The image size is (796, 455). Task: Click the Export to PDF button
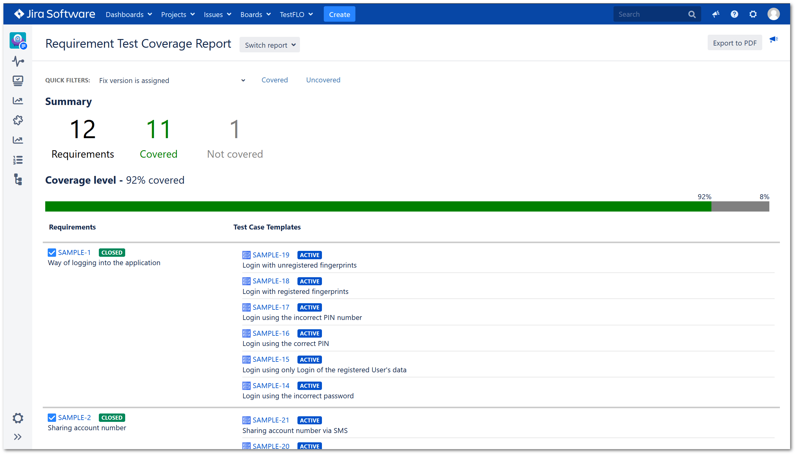click(x=735, y=42)
